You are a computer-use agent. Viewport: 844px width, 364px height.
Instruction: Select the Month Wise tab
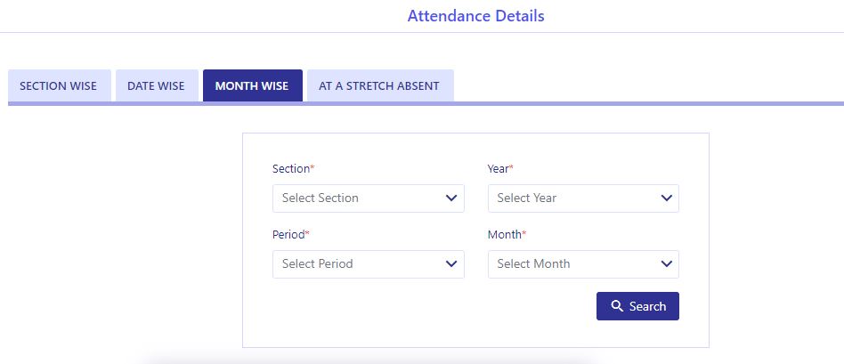click(x=253, y=85)
